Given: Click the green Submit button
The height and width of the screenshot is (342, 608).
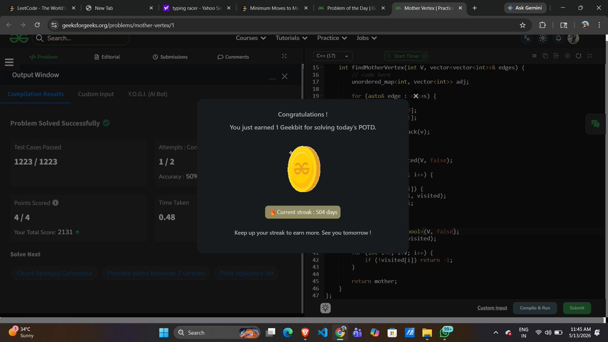Looking at the screenshot, I should (x=577, y=308).
